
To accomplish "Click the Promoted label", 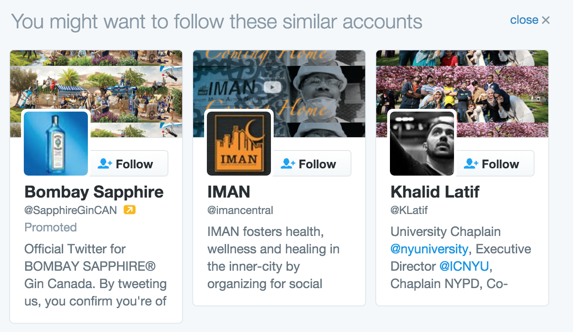I will (x=50, y=227).
